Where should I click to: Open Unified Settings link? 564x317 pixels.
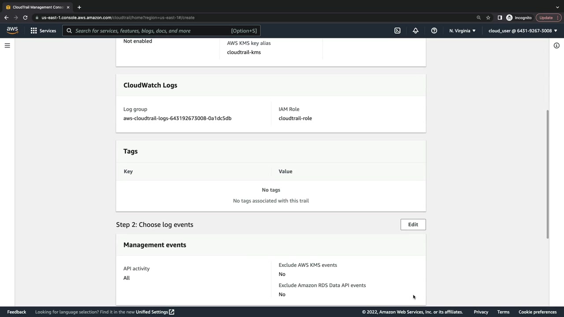[155, 312]
